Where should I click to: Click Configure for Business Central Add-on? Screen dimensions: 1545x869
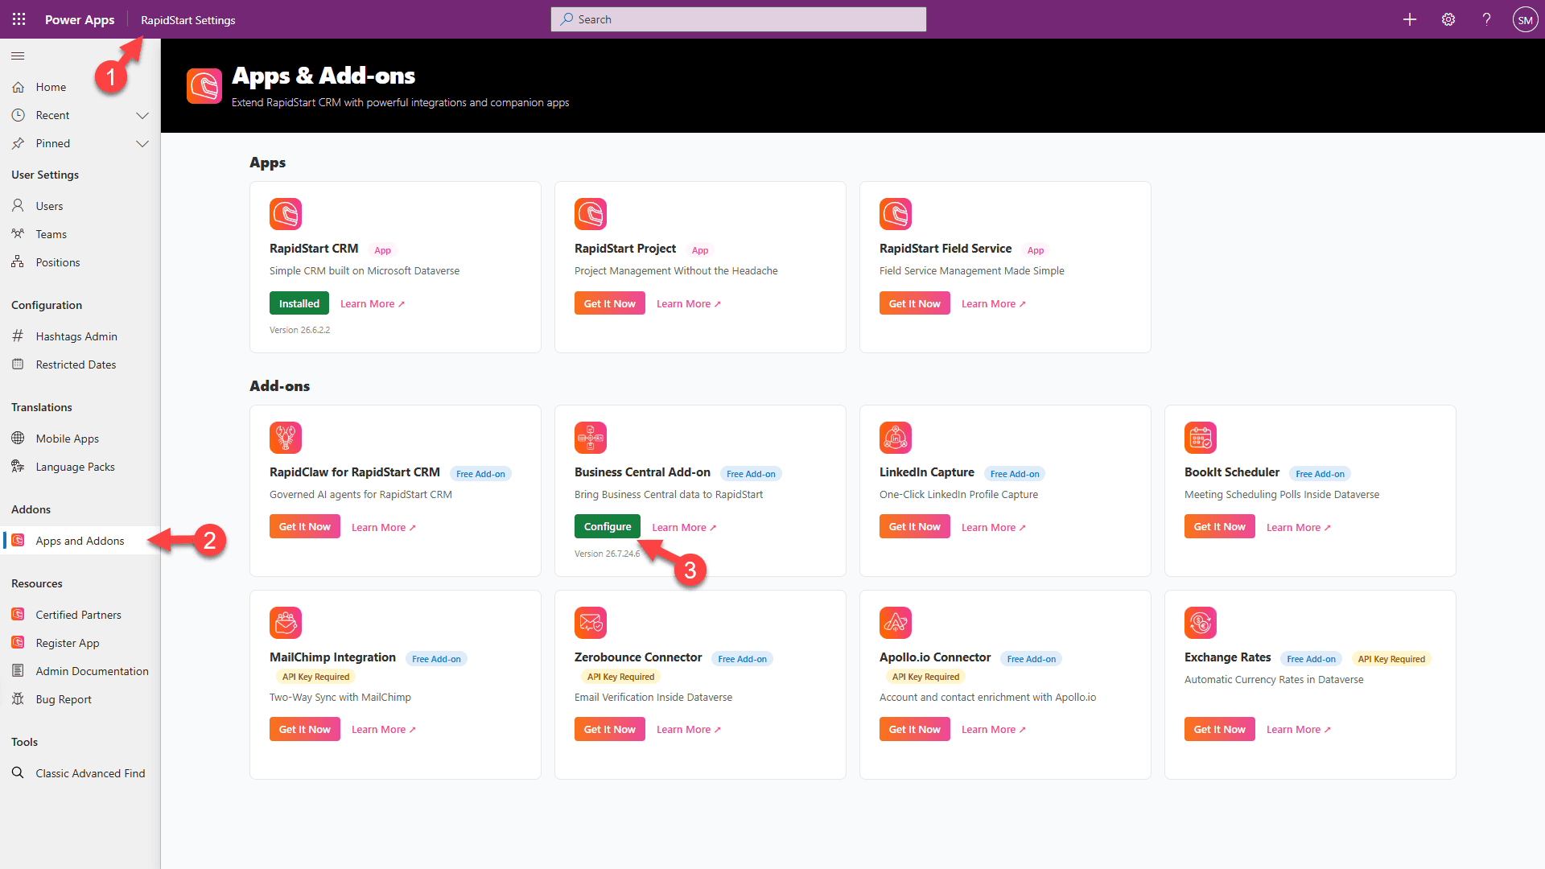(608, 527)
